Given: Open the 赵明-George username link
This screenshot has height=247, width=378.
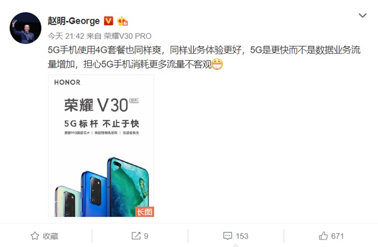Looking at the screenshot, I should tap(74, 21).
